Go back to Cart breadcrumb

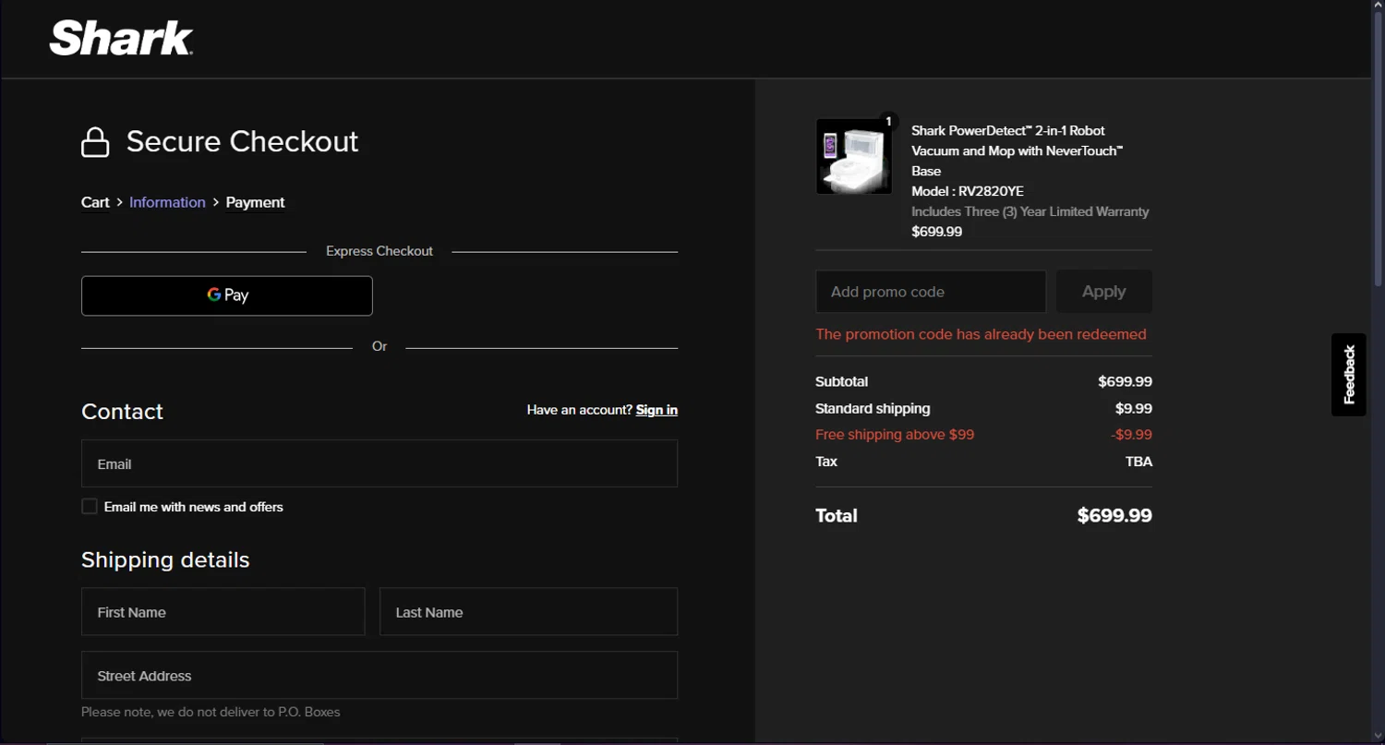[x=95, y=202]
